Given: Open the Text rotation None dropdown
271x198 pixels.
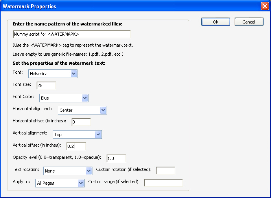Looking at the screenshot, I should (x=68, y=171).
